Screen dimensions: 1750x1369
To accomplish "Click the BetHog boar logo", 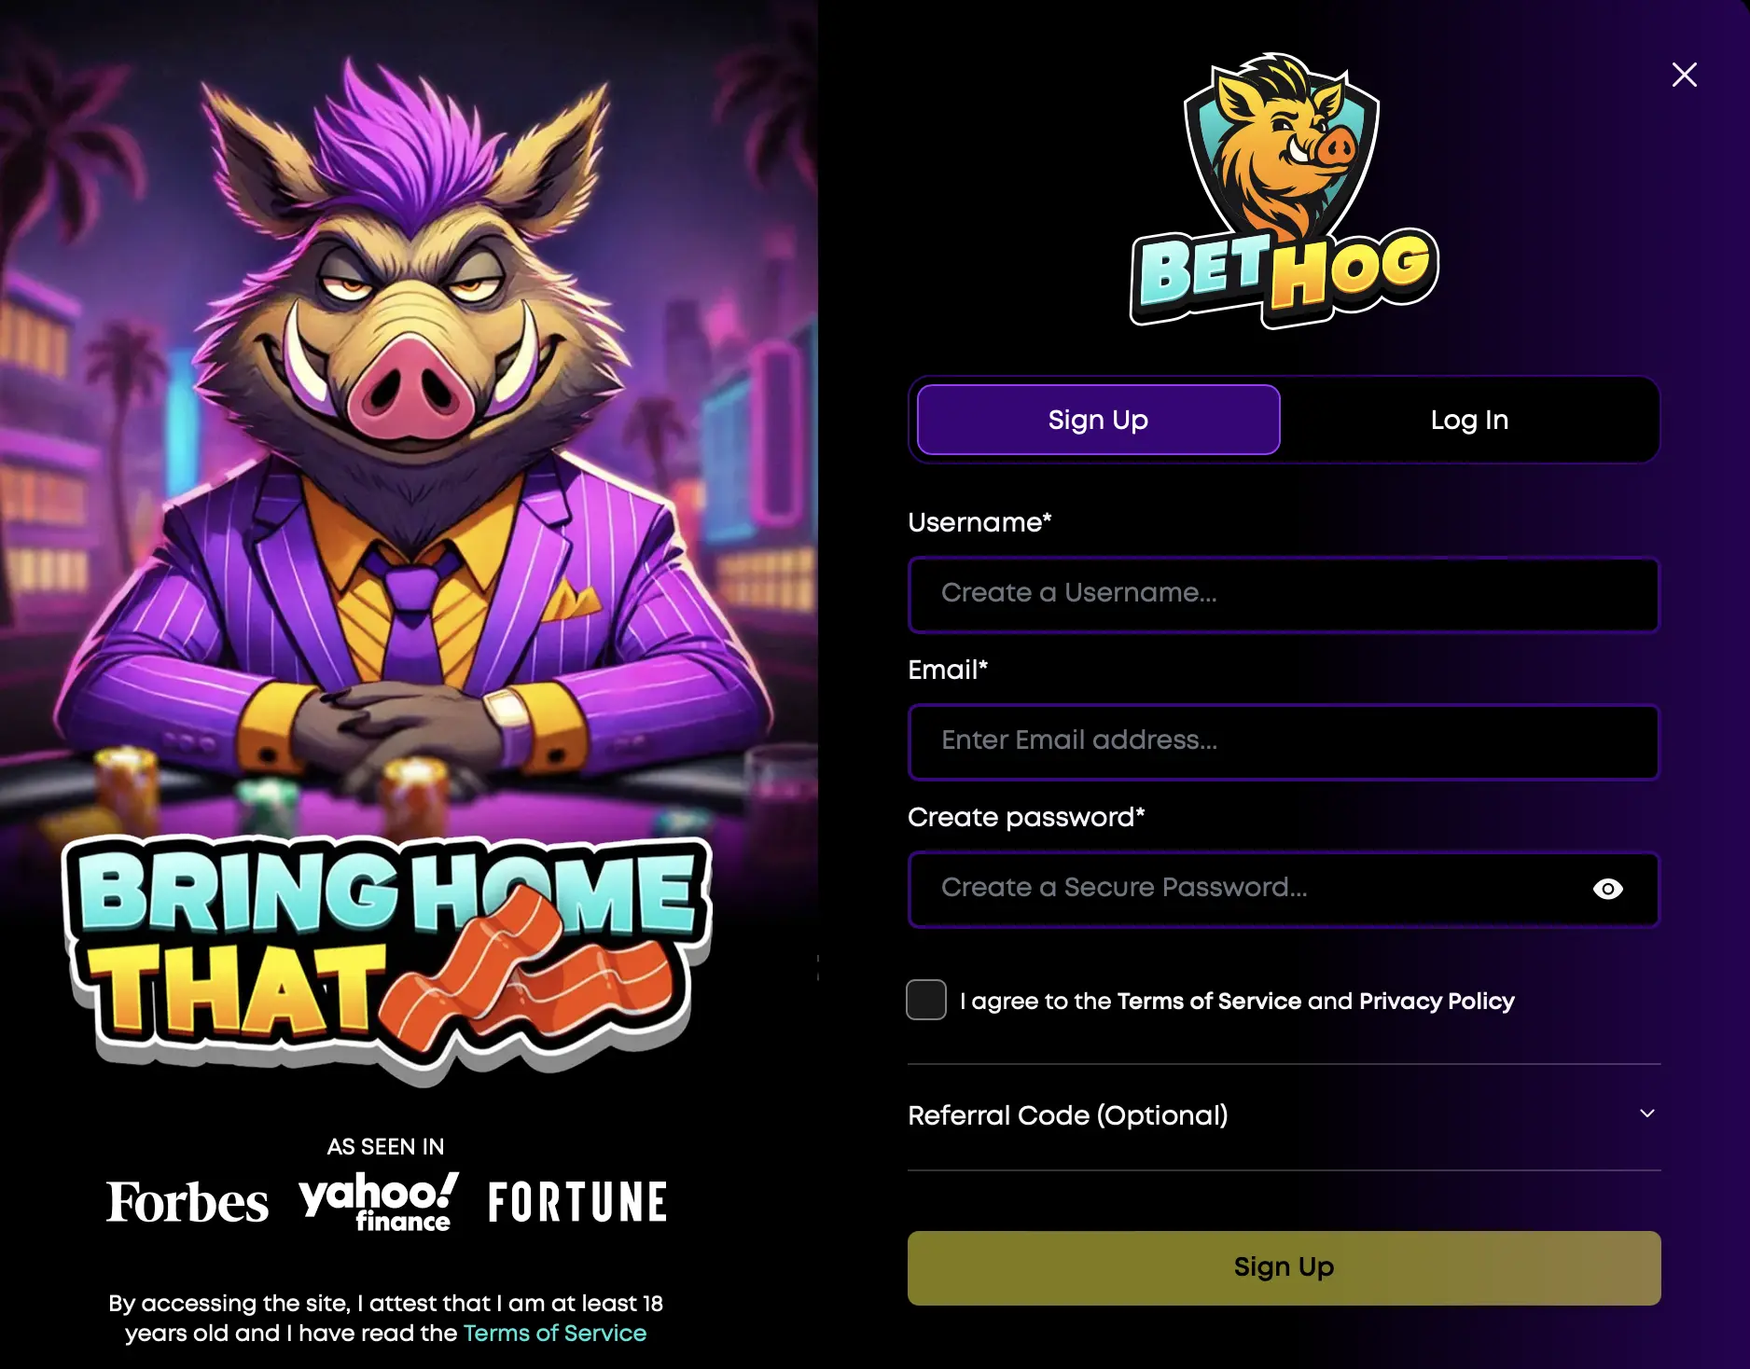I will (1285, 190).
